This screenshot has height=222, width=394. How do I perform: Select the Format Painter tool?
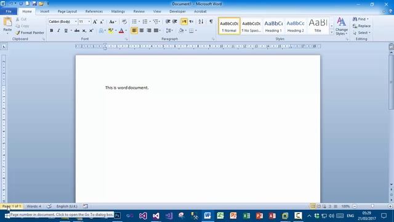click(30, 33)
